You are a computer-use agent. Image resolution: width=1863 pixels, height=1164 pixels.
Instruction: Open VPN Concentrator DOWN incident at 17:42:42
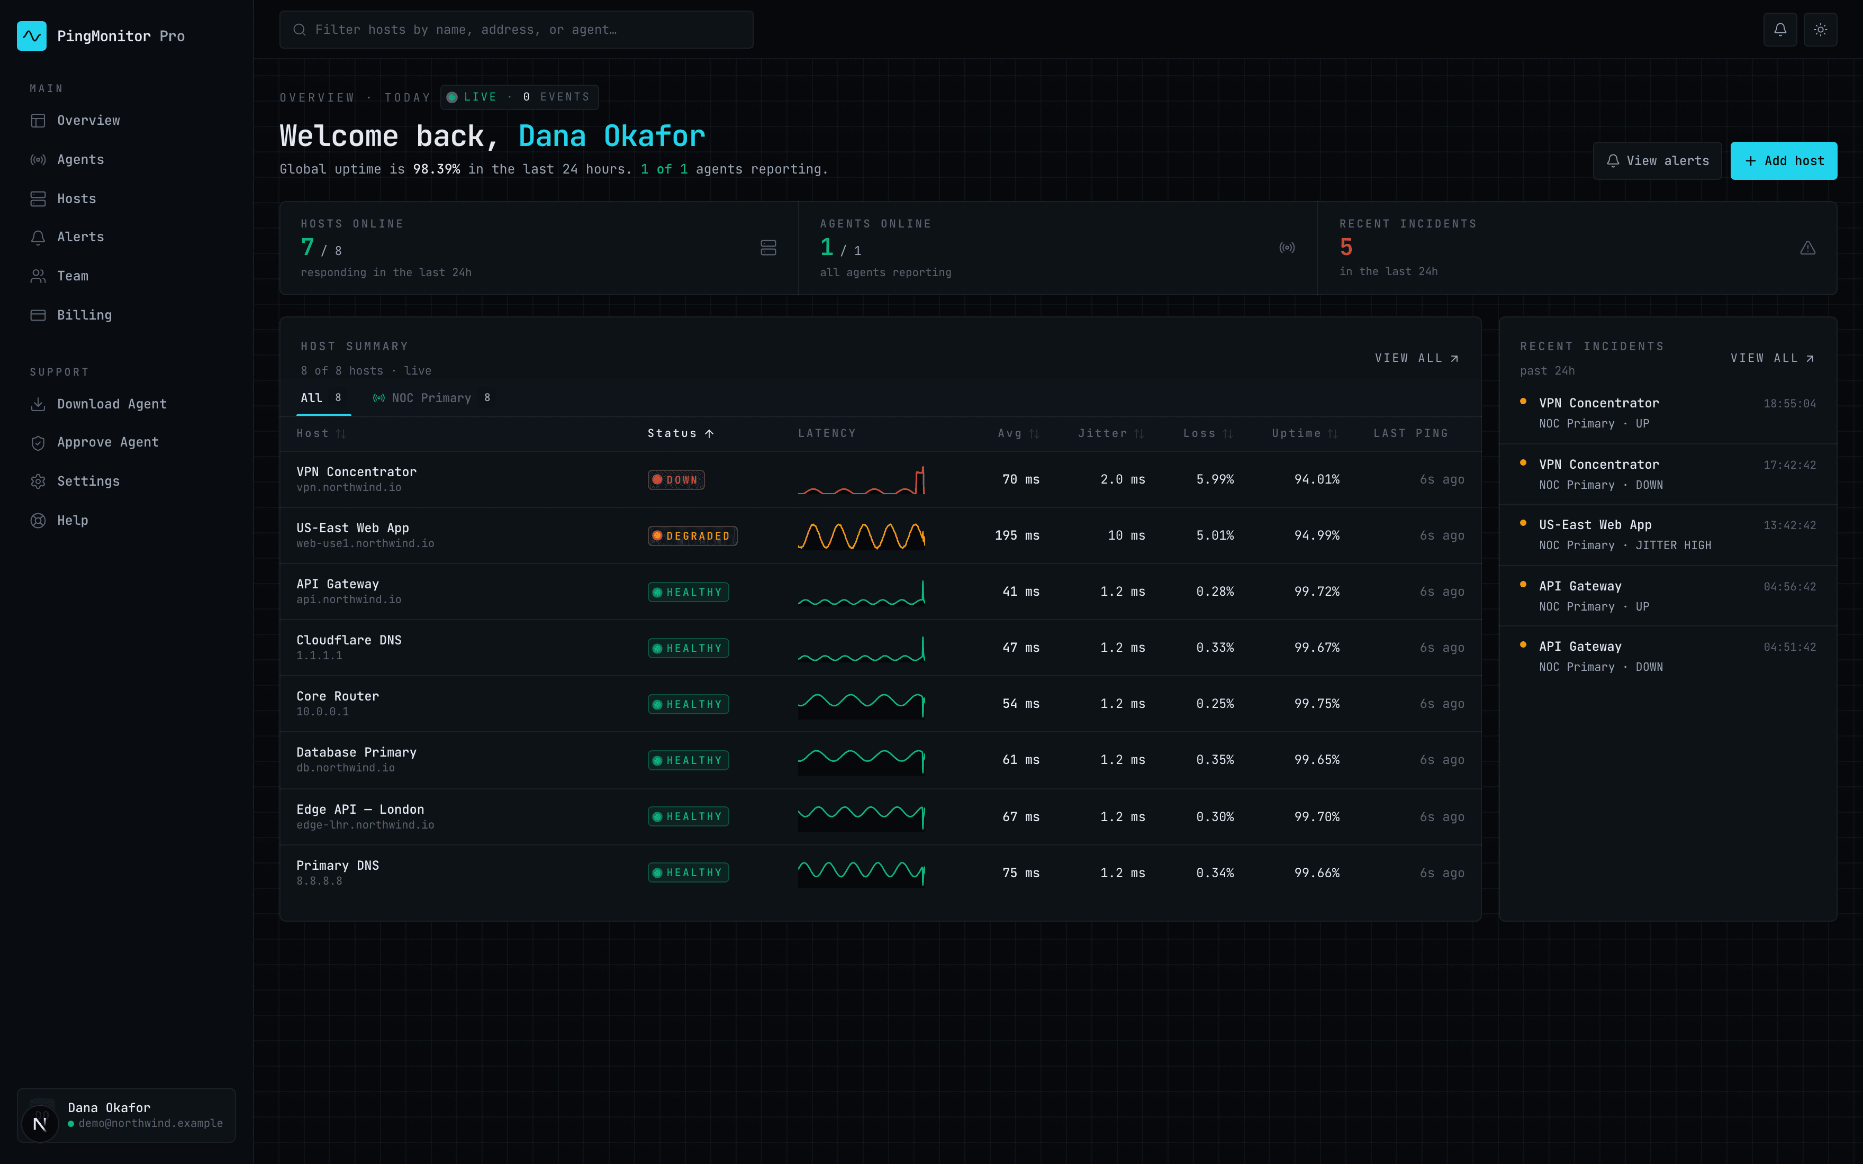click(1668, 474)
